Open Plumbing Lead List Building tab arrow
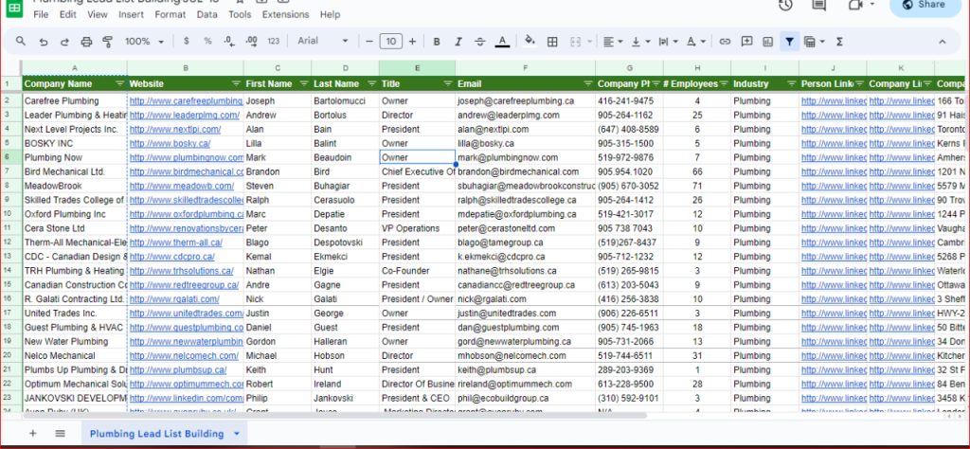The width and height of the screenshot is (970, 449). [236, 434]
